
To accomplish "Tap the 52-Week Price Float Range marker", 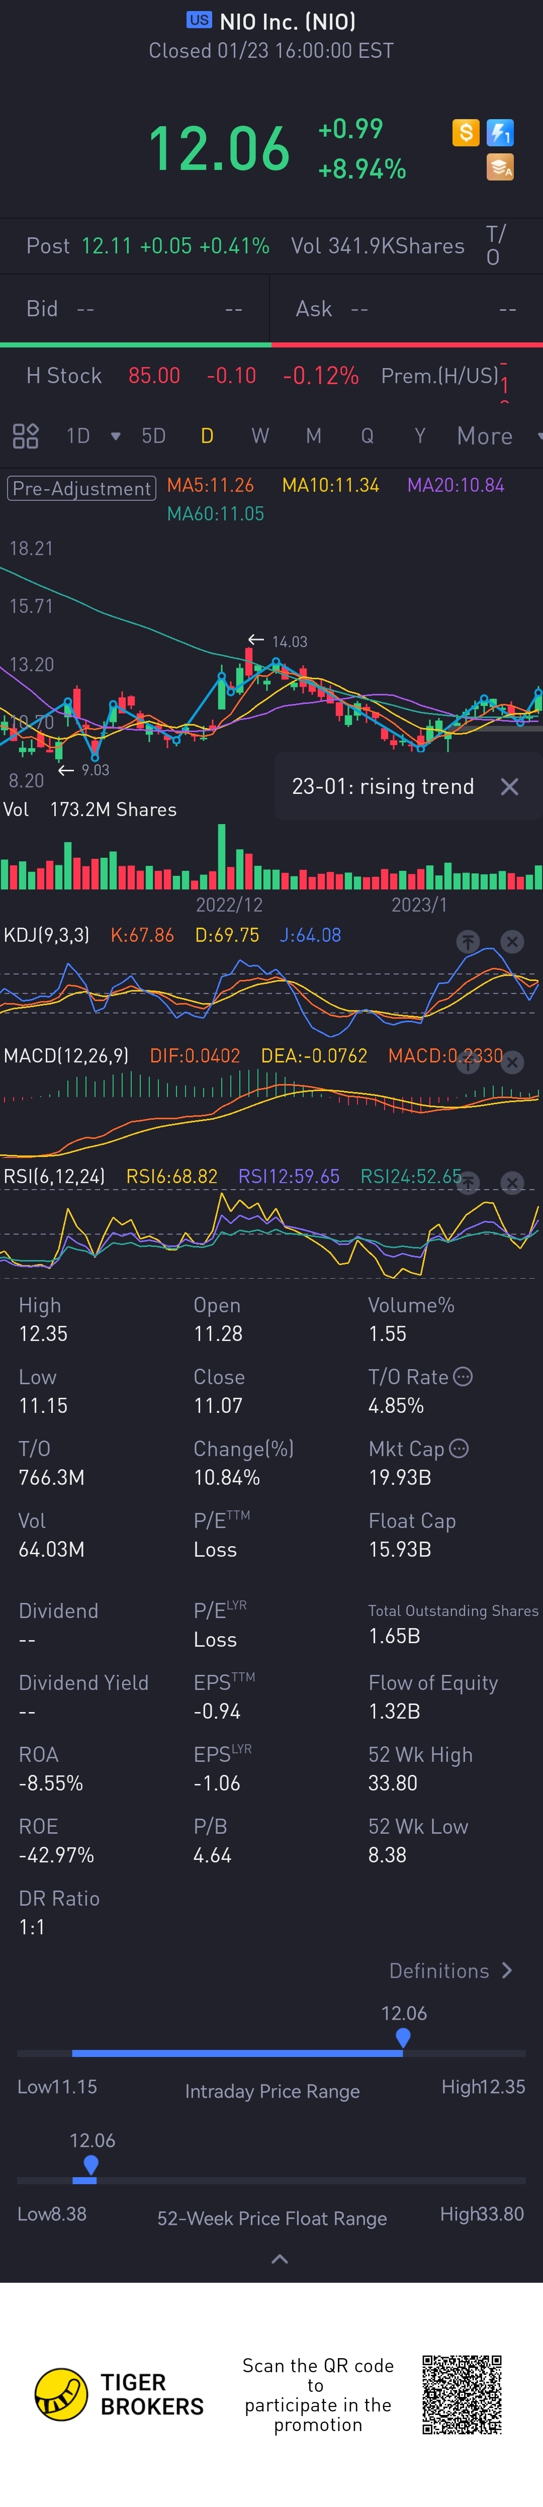I will pyautogui.click(x=90, y=2165).
